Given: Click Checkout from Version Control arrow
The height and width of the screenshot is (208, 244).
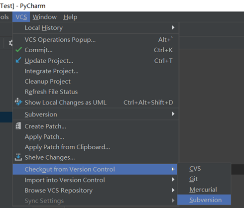Looking at the screenshot, I should 173,169.
